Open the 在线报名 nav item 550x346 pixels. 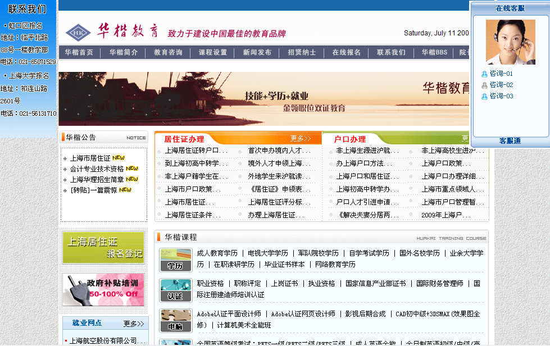pyautogui.click(x=347, y=52)
